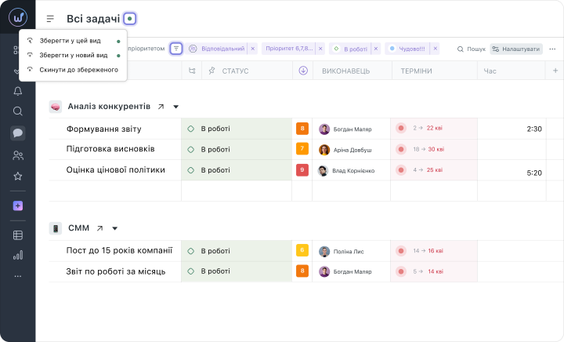Screen dimensions: 564x342
Task: Select Зберегти у цей вид
Action: point(73,41)
